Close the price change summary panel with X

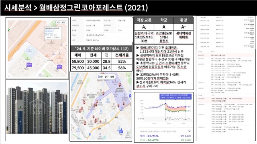click(x=189, y=131)
